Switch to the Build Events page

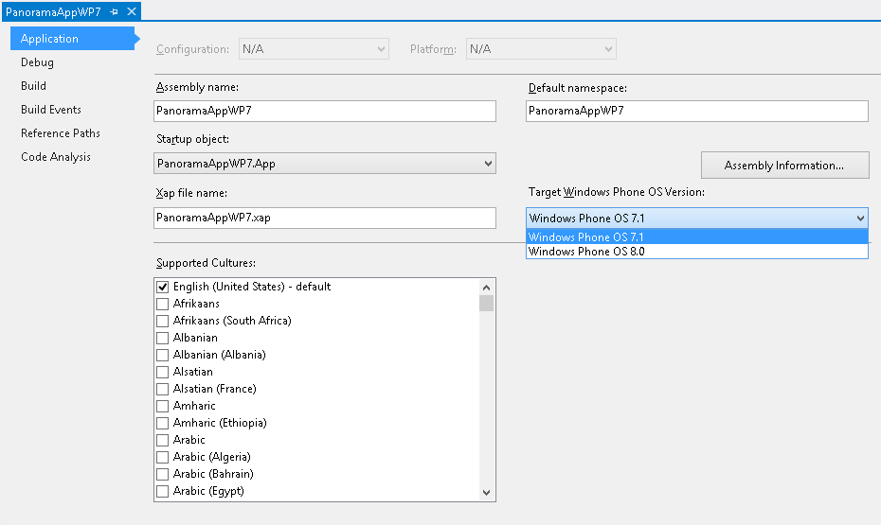point(51,110)
